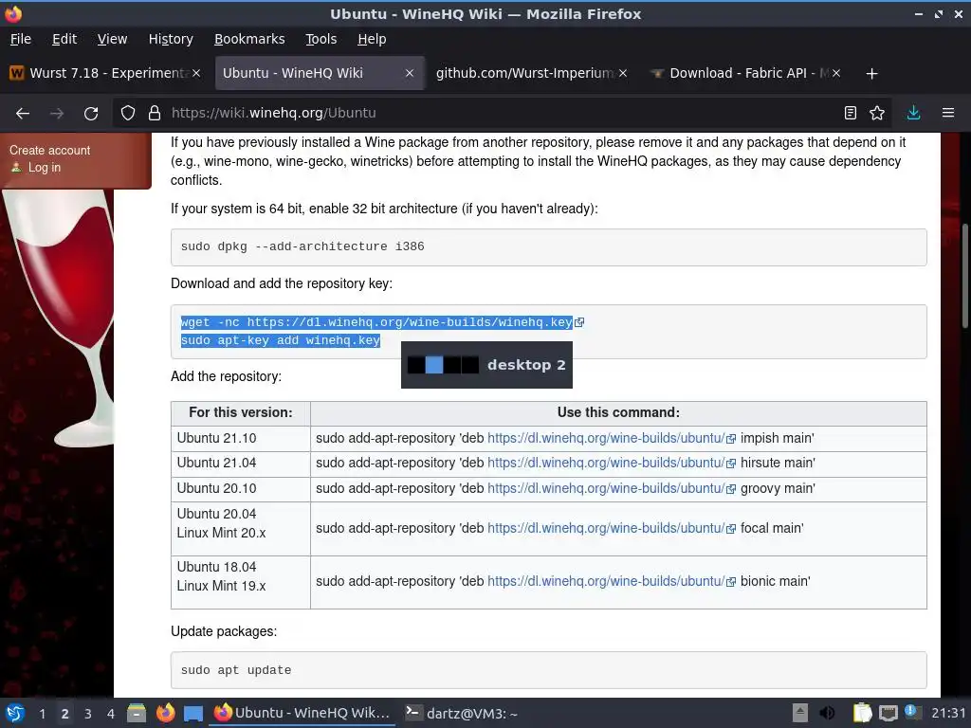Click the page vertical scrollbar thumb
The image size is (971, 728).
point(964,276)
